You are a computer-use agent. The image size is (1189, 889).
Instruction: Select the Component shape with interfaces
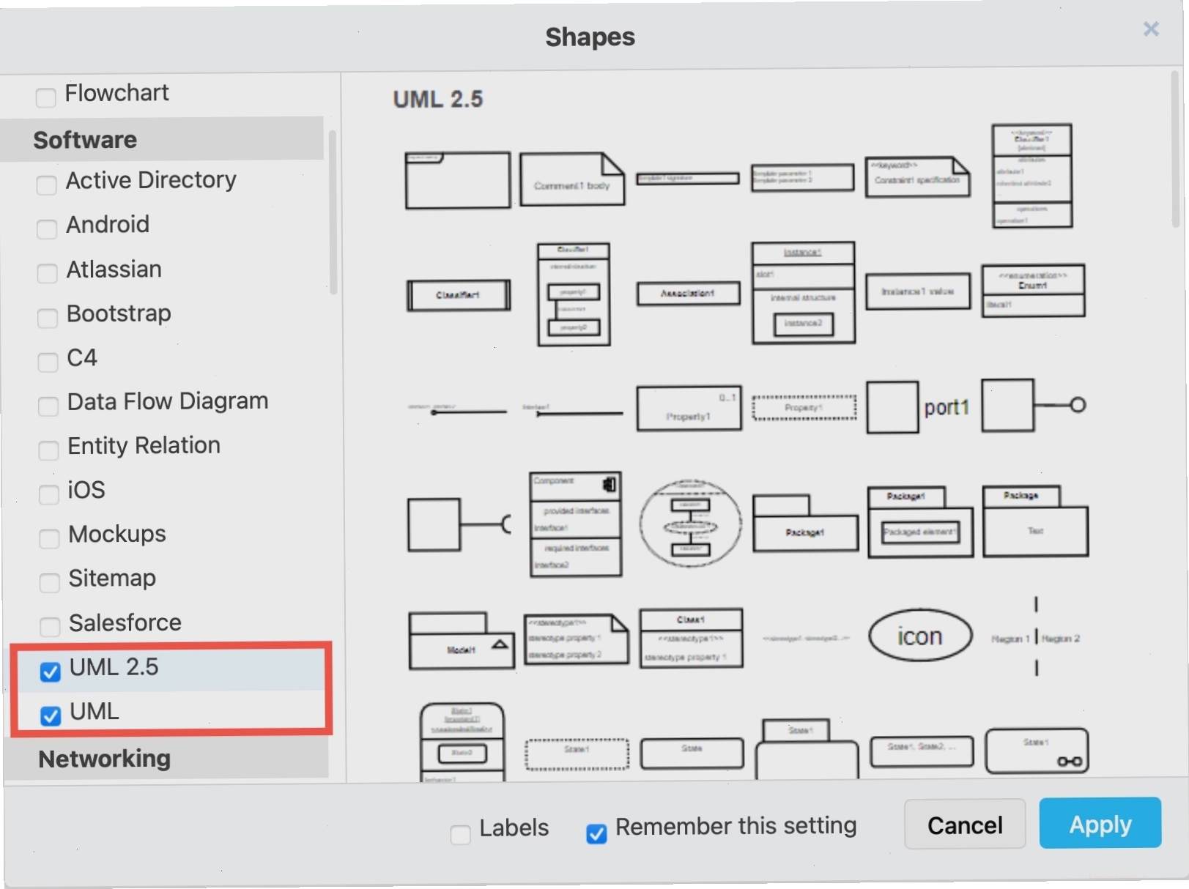coord(576,524)
